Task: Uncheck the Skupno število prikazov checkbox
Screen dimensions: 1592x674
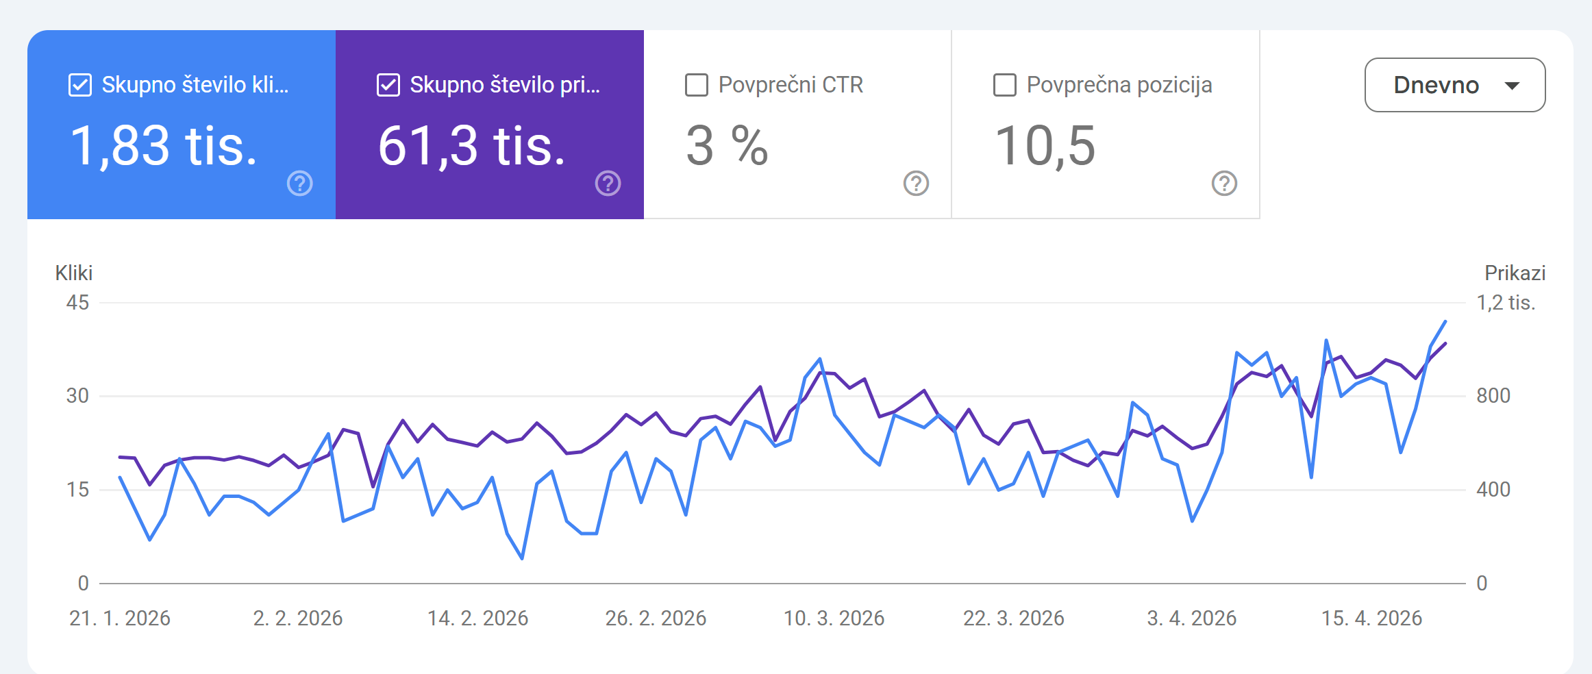Action: pyautogui.click(x=388, y=86)
